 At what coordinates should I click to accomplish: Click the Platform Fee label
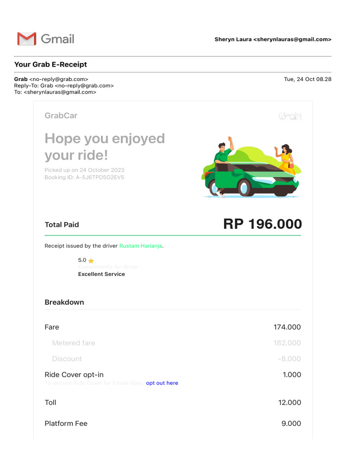pos(66,423)
